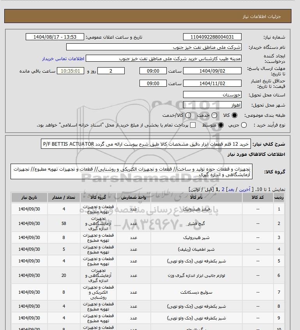Image resolution: width=300 pixels, height=330 pixels.
Task: Click the نام کالا column header
Action: (196, 197)
